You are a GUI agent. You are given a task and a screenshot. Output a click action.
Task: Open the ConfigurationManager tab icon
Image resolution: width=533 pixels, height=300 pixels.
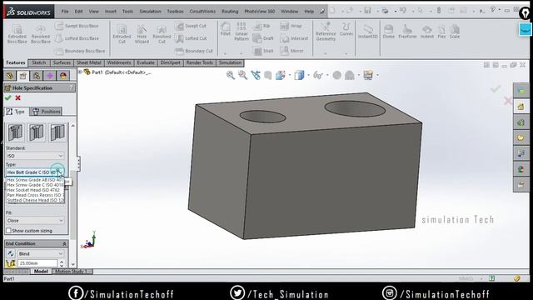37,76
